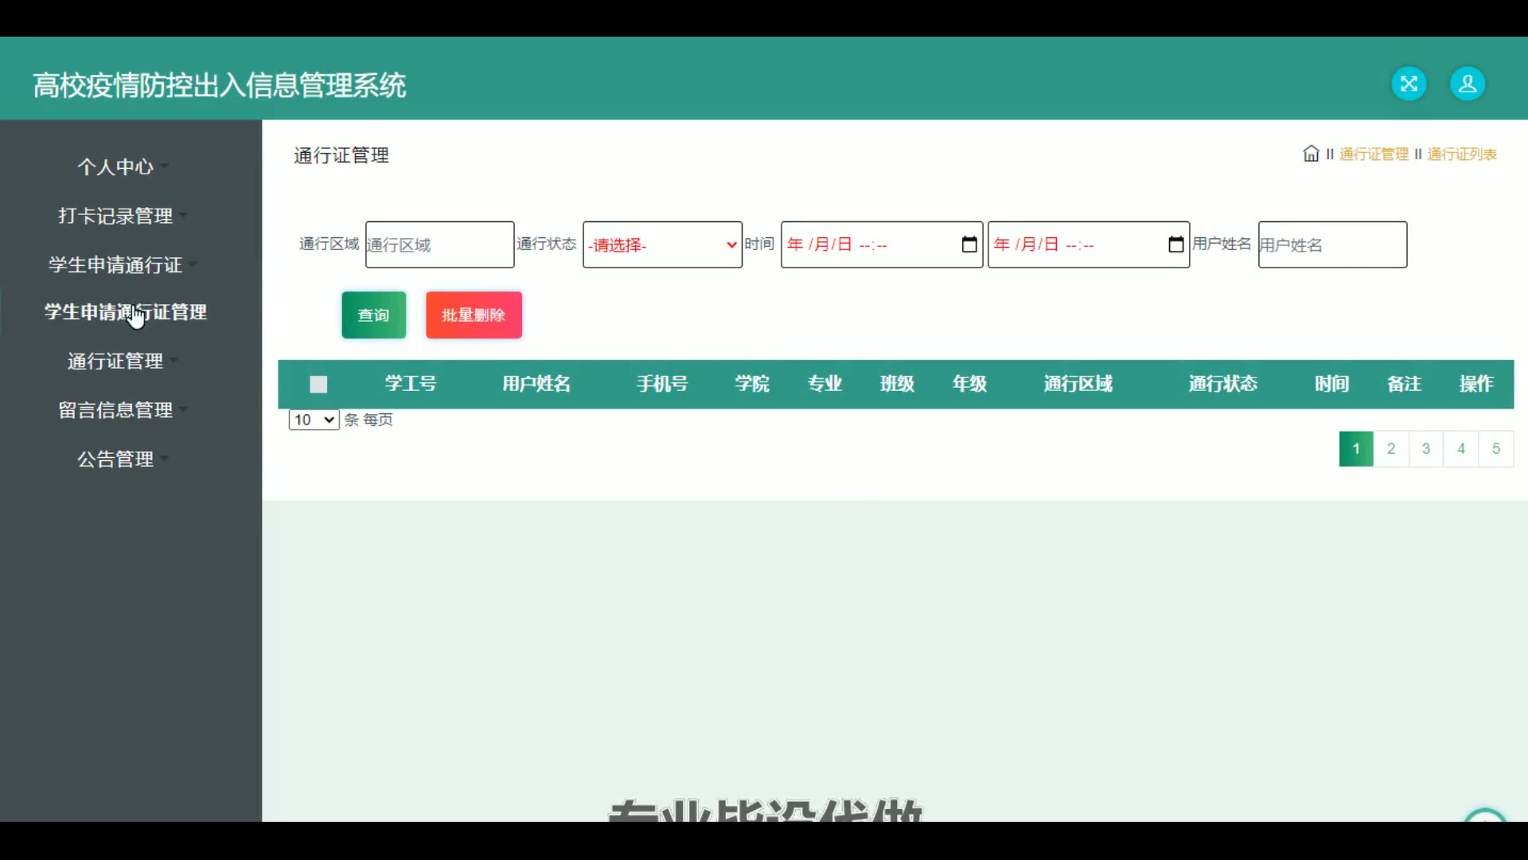
Task: Open the user profile avatar icon
Action: (x=1467, y=84)
